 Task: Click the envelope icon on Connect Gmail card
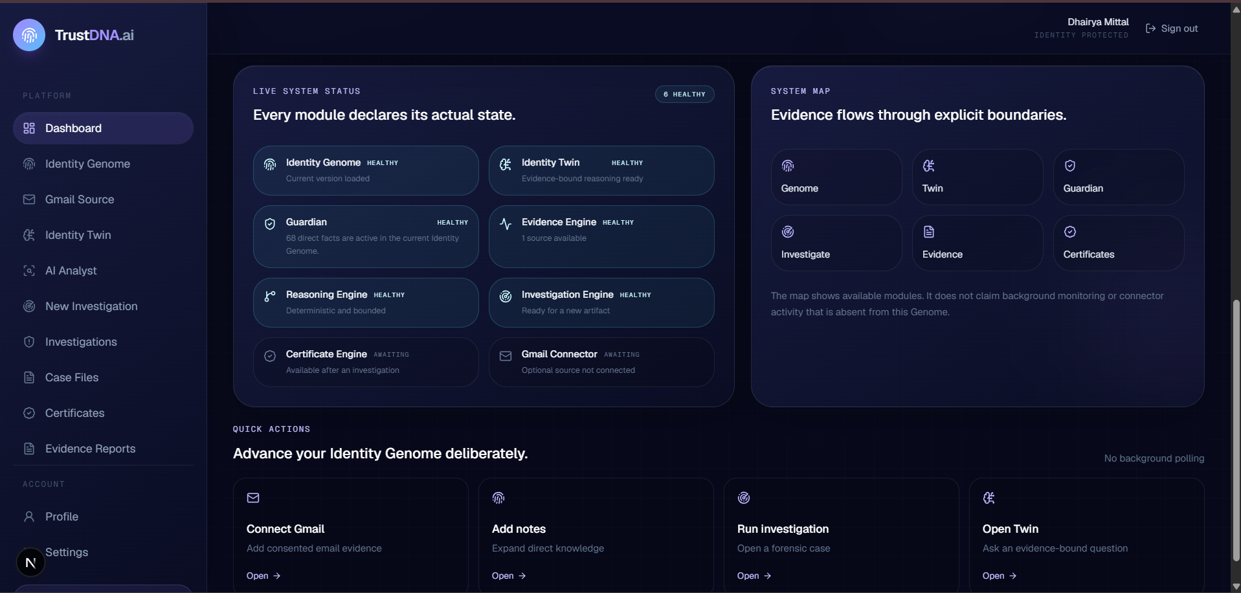pyautogui.click(x=253, y=498)
